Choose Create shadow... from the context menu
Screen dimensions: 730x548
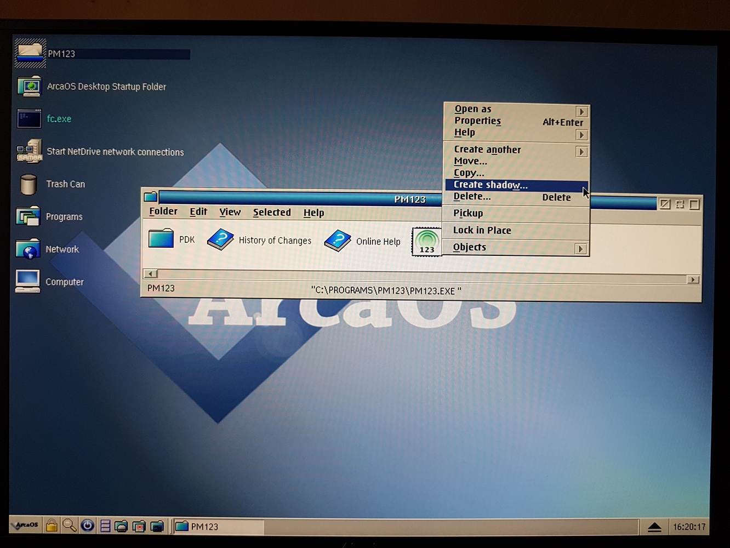(x=516, y=185)
